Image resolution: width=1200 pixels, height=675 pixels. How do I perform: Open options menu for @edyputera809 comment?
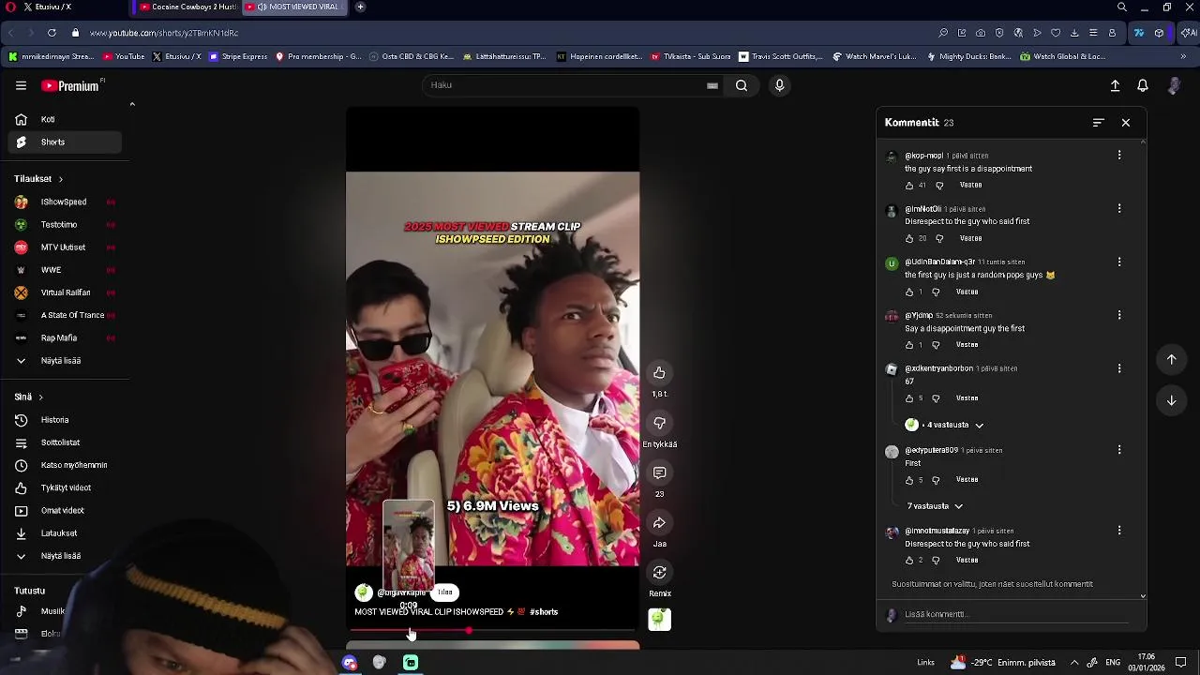[x=1118, y=450]
